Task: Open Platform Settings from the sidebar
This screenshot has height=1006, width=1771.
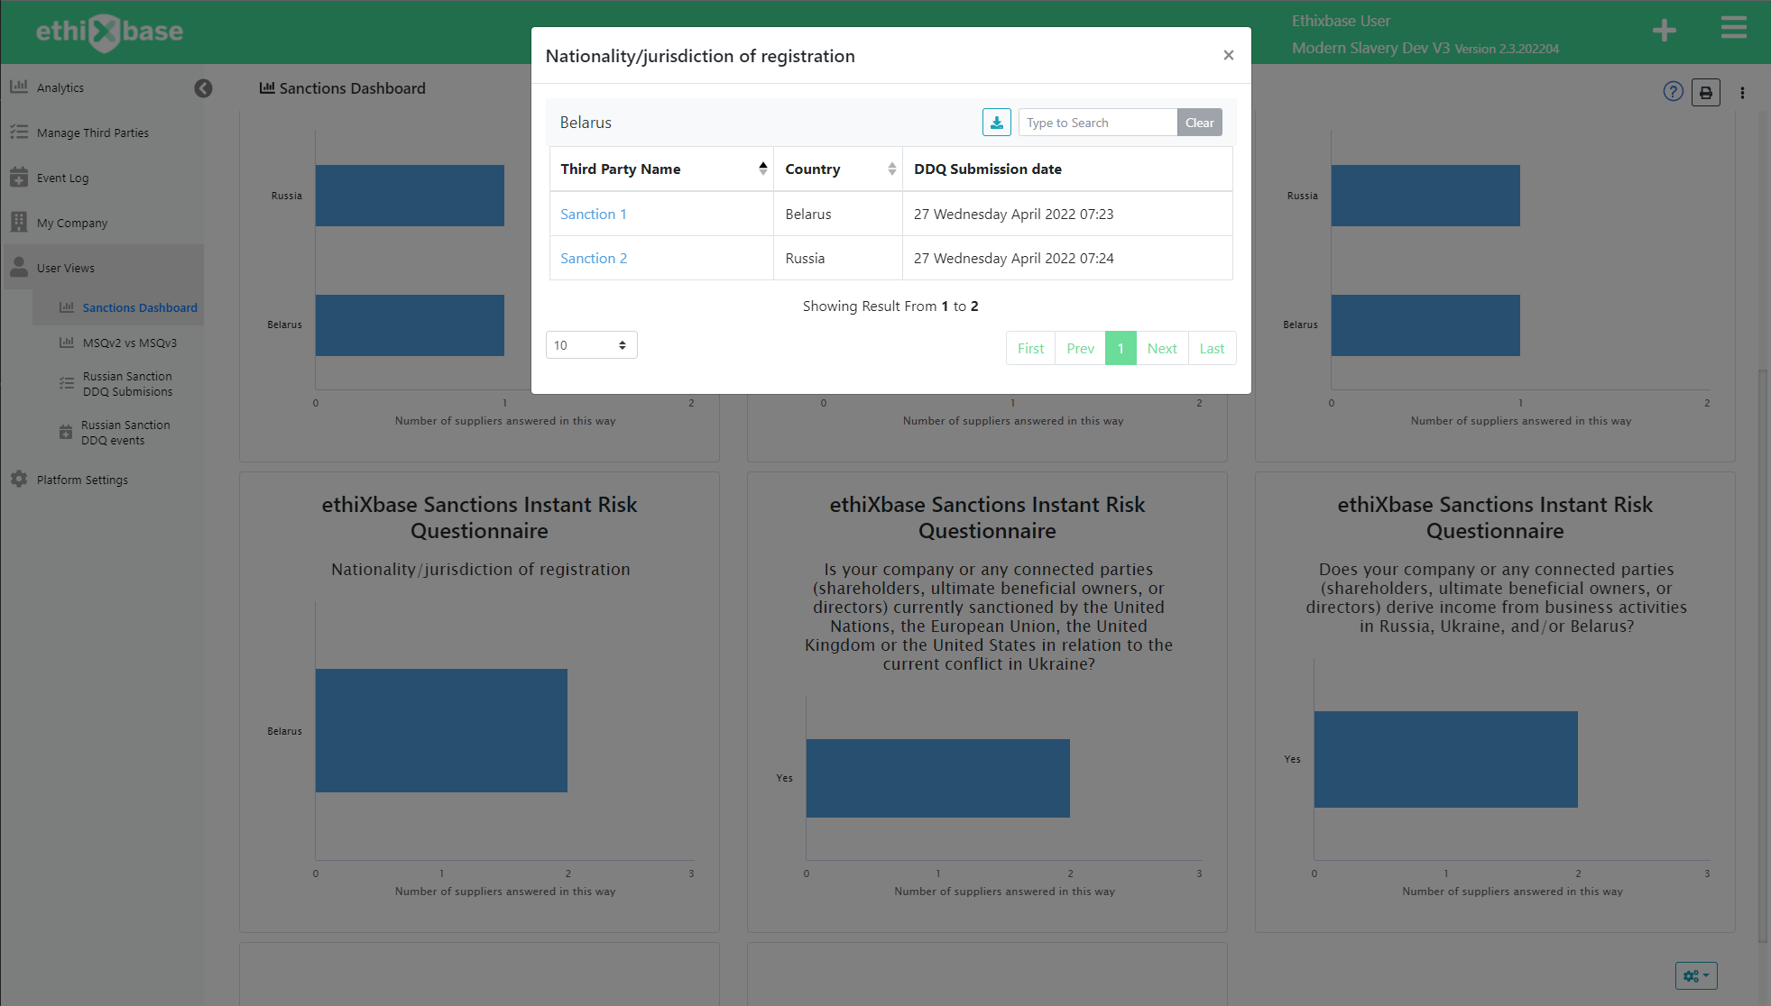Action: tap(83, 479)
